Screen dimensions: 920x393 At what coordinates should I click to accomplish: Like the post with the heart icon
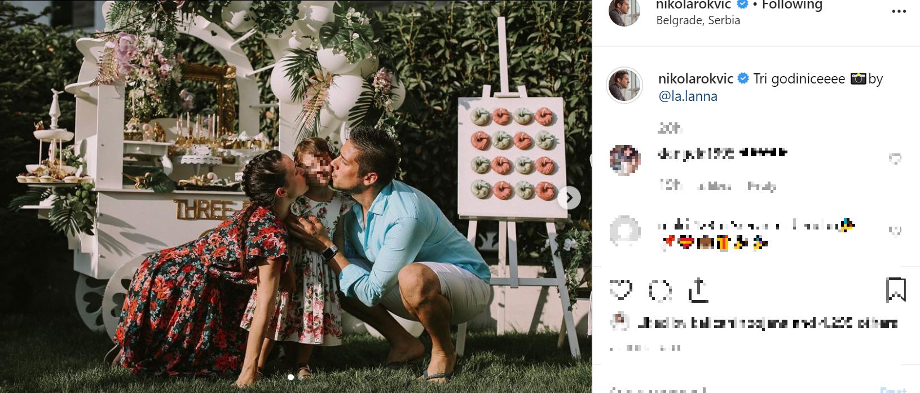(621, 290)
